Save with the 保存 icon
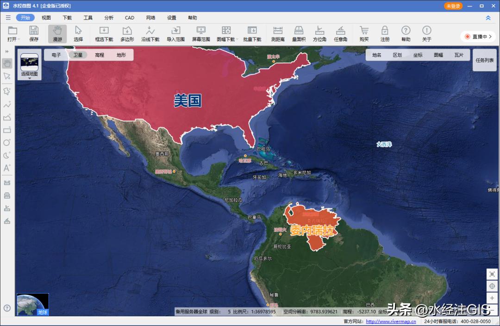The height and width of the screenshot is (326, 500). (34, 34)
